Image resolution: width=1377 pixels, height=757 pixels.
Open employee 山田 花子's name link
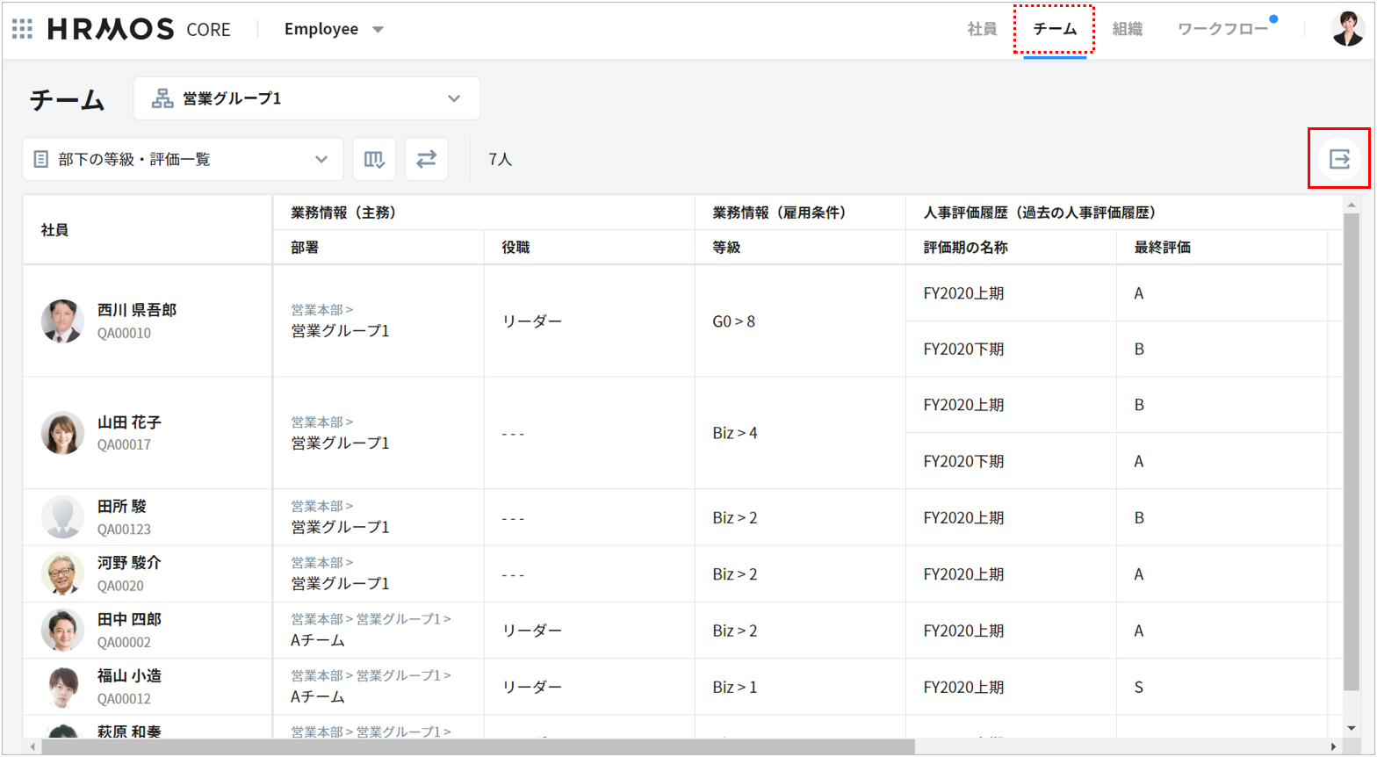pos(129,422)
